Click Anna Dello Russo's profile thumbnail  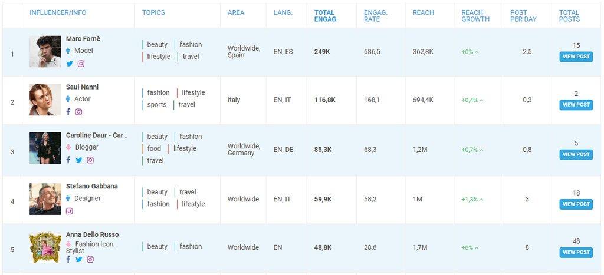45,247
